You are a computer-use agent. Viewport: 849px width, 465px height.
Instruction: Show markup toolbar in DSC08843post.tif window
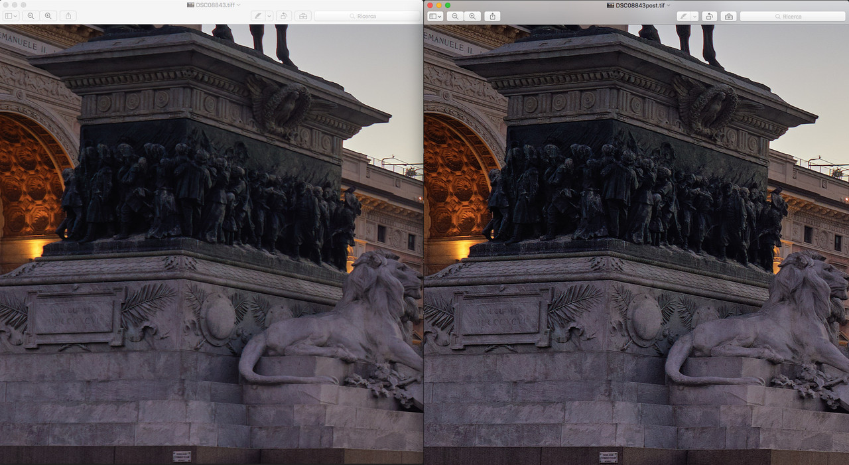[728, 16]
